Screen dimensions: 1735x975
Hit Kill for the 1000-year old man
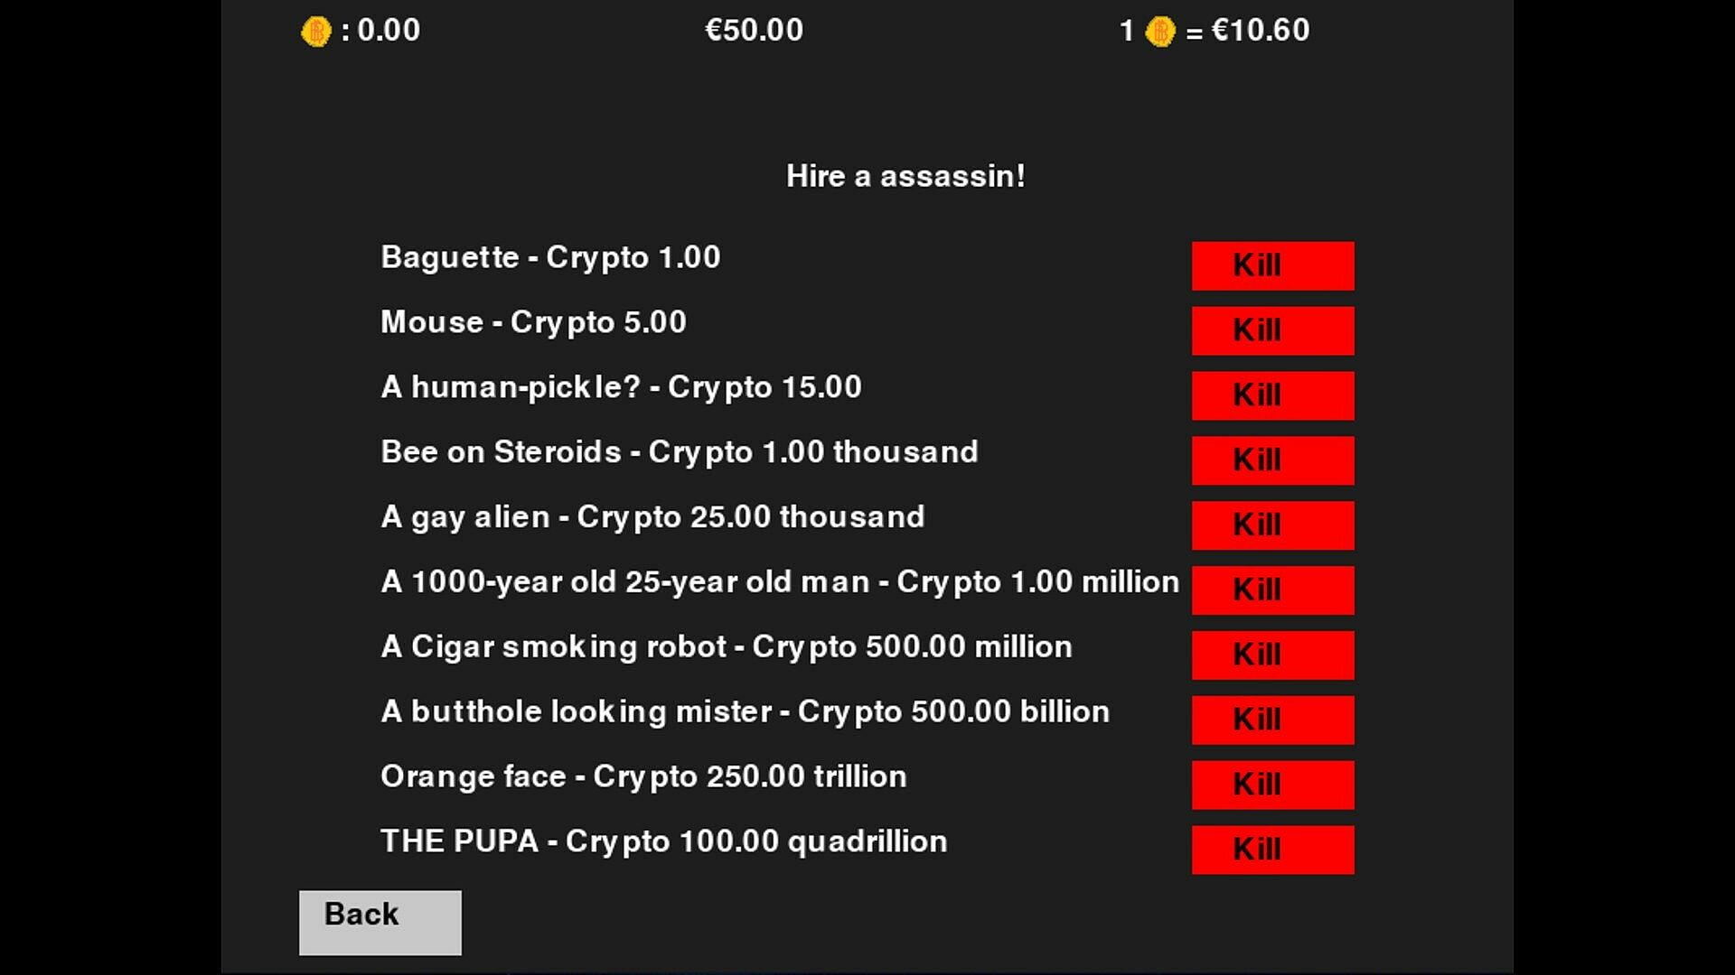pos(1272,590)
